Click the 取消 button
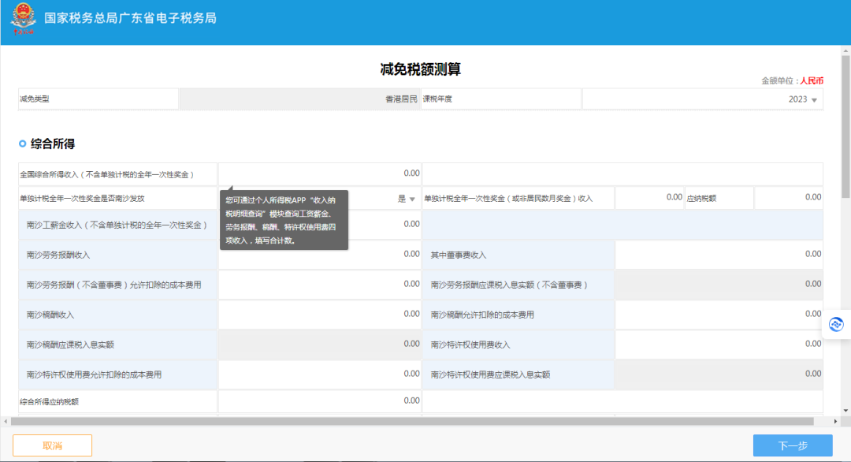The height and width of the screenshot is (462, 851). tap(52, 445)
